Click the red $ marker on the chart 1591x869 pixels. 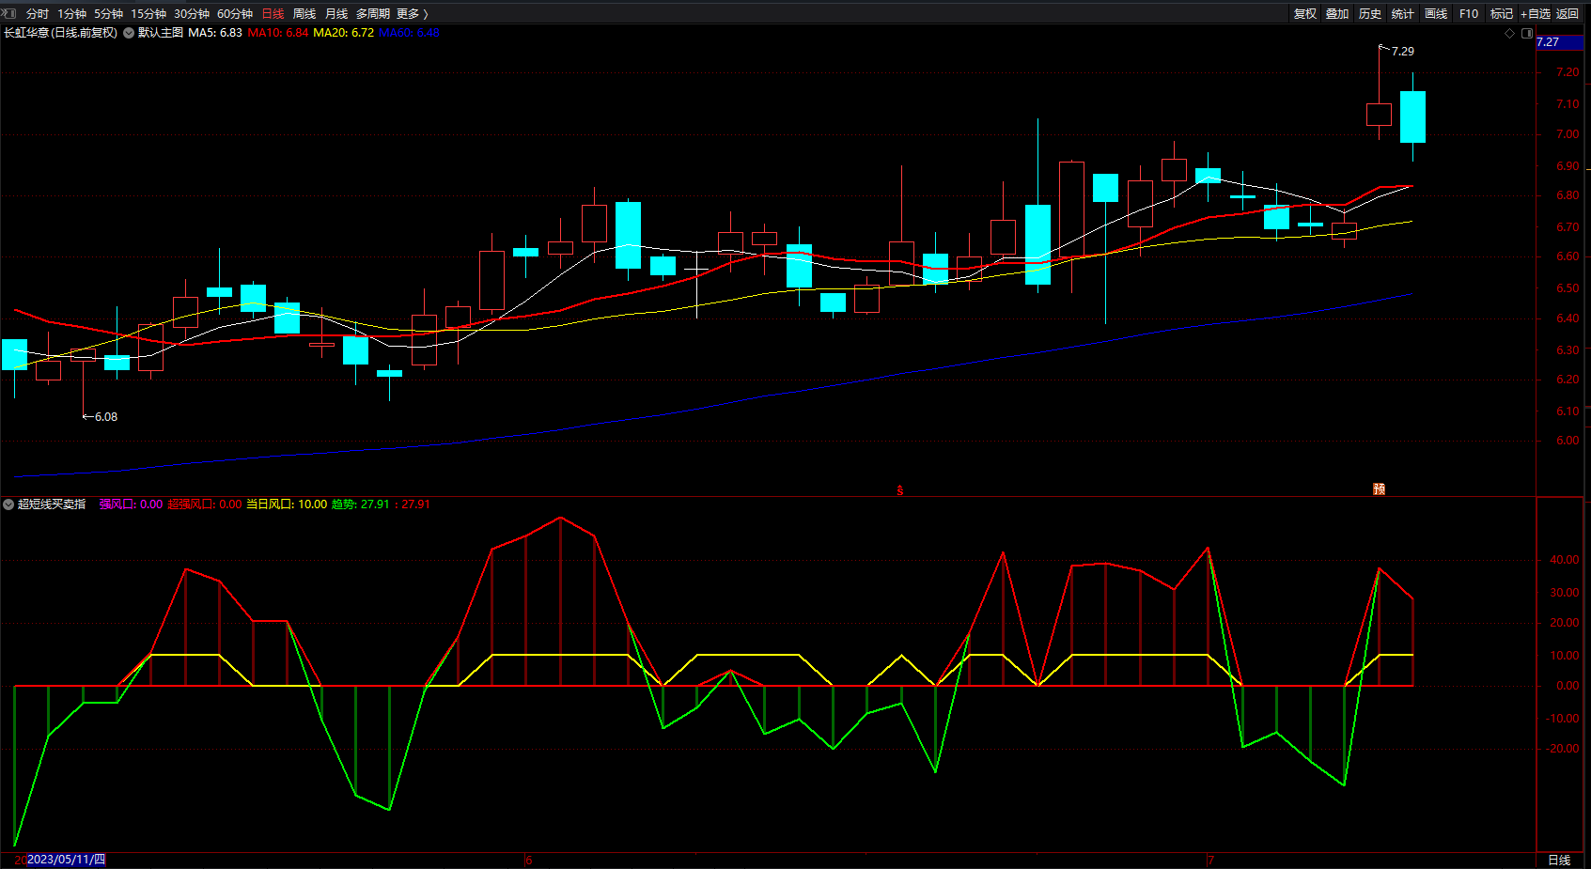(900, 490)
